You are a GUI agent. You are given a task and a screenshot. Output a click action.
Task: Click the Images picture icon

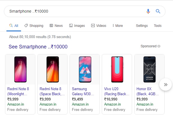(71, 25)
